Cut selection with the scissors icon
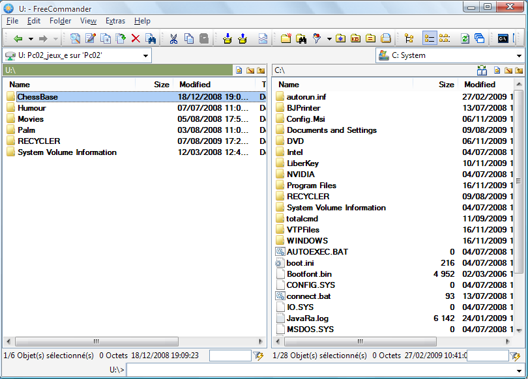 tap(174, 38)
